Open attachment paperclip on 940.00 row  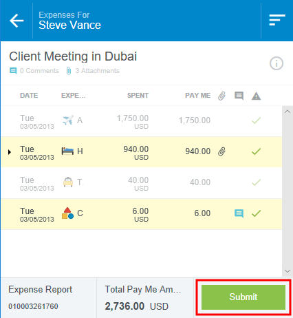coord(221,151)
